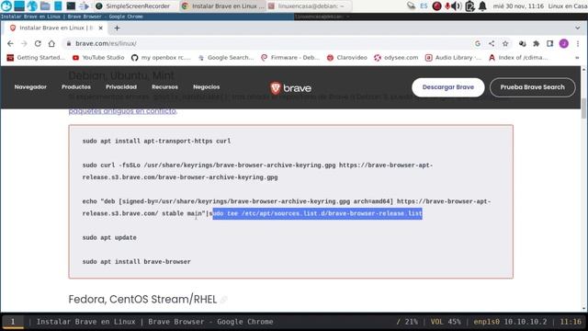Switch to linuxencasa@debian terminal taskbar entry
This screenshot has width=588, height=331.
click(x=310, y=6)
